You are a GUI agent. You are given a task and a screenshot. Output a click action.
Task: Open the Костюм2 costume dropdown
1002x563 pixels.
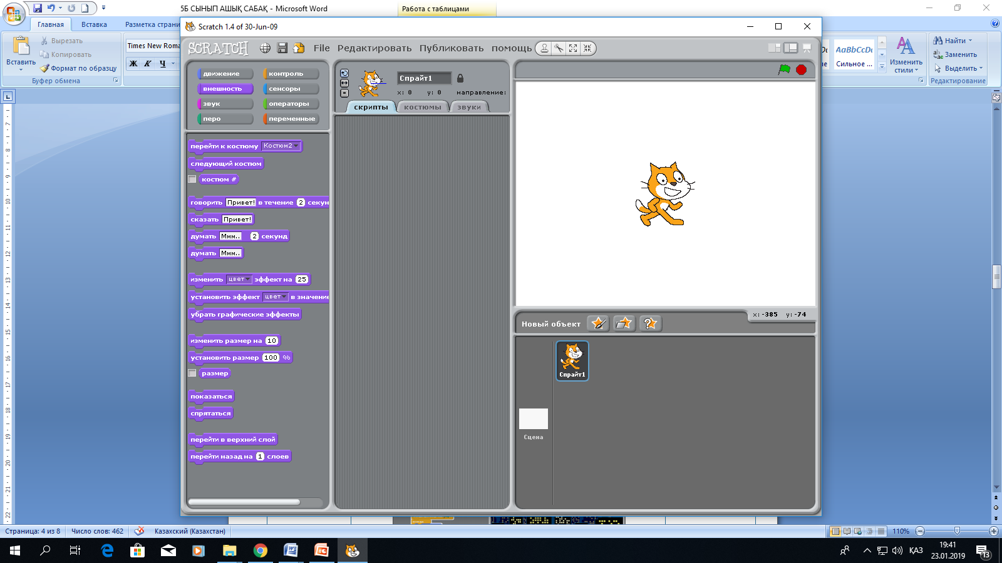pyautogui.click(x=281, y=146)
